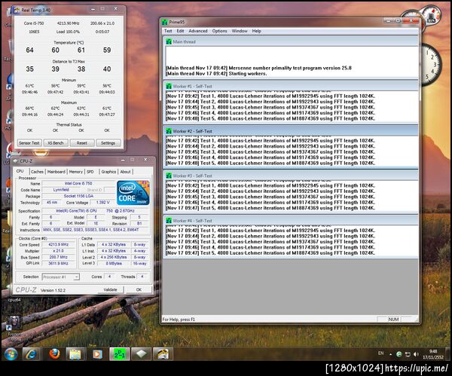This screenshot has width=452, height=376.
Task: Click the Code Name value Lynnfield
Action: point(61,190)
